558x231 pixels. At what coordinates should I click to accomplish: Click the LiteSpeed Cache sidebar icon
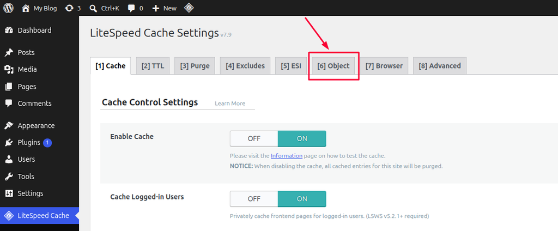(x=9, y=216)
